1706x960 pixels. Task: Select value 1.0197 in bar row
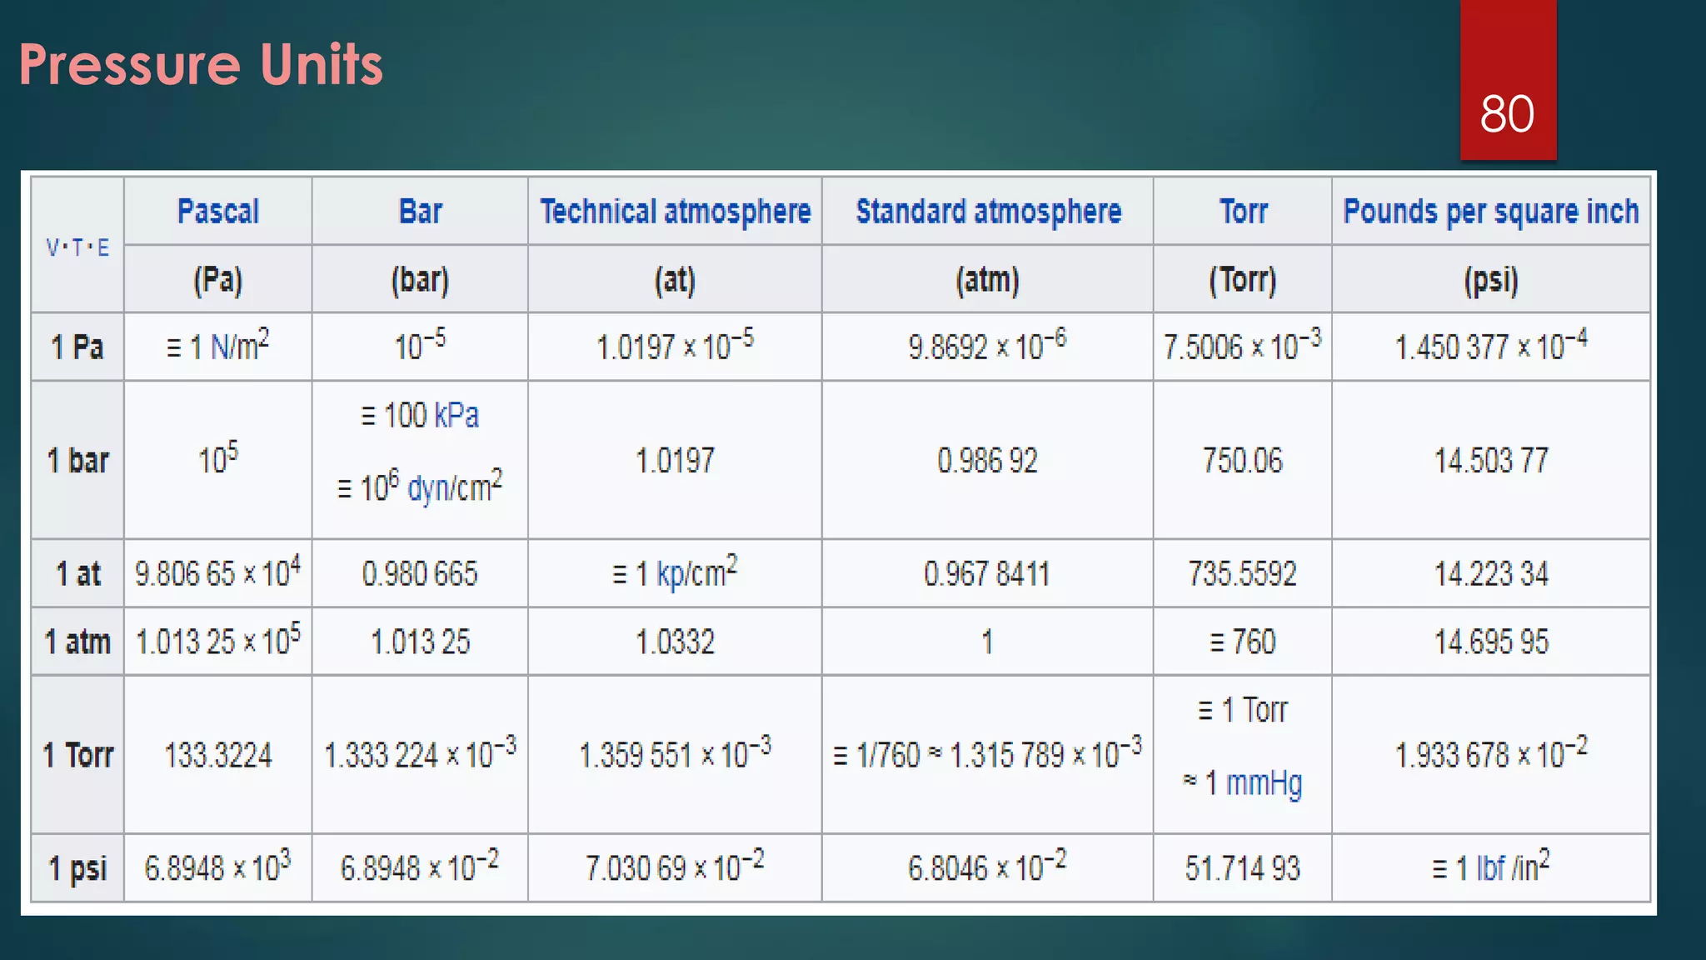click(675, 460)
